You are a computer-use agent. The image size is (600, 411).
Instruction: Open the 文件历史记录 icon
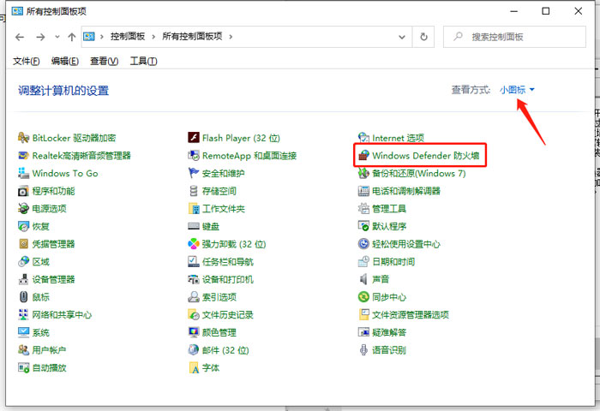[x=194, y=314]
